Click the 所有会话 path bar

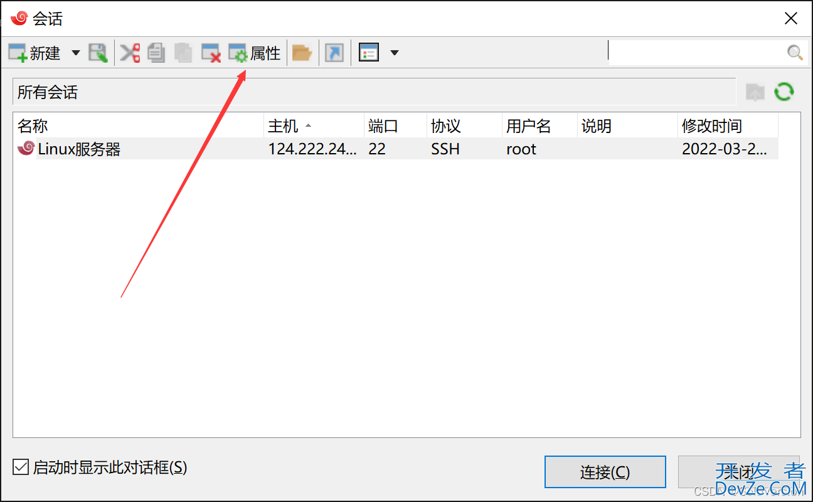[x=374, y=92]
